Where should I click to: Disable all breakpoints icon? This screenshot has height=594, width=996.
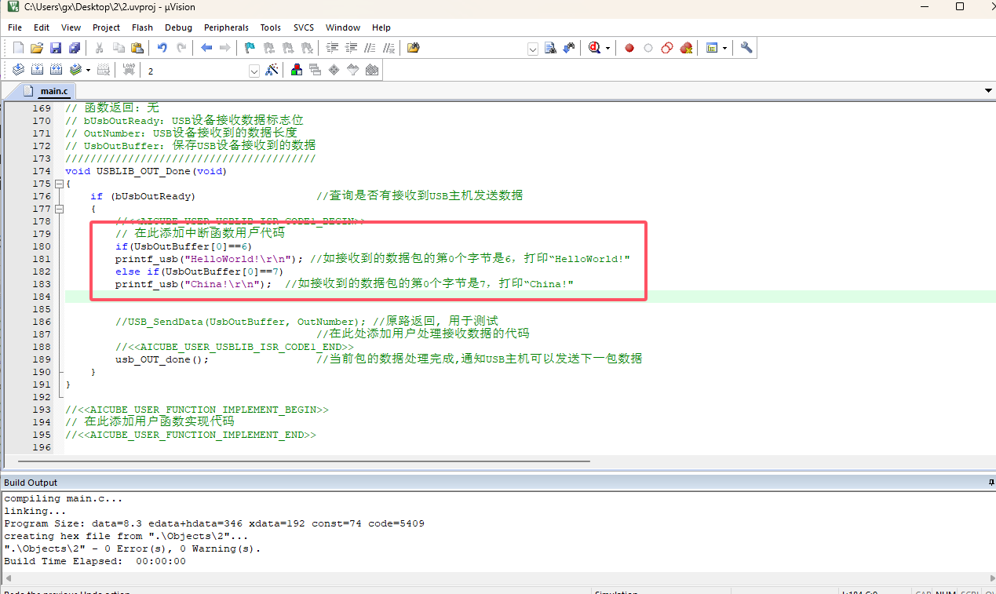pos(667,48)
